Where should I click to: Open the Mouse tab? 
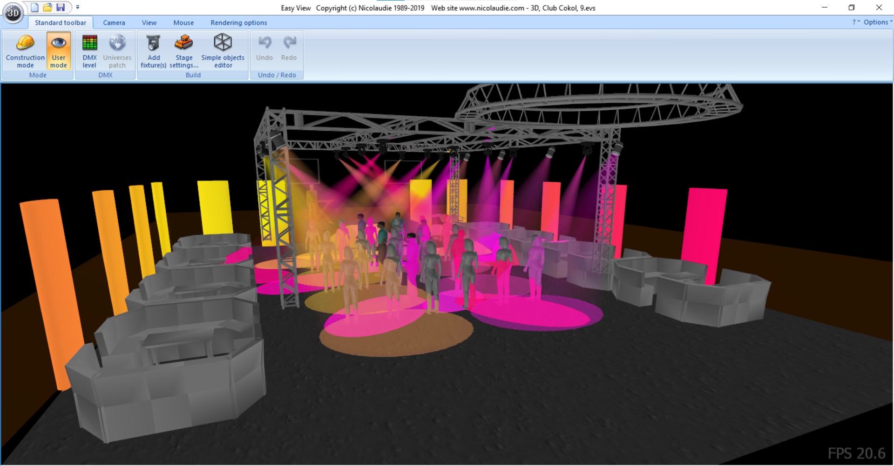(x=183, y=23)
